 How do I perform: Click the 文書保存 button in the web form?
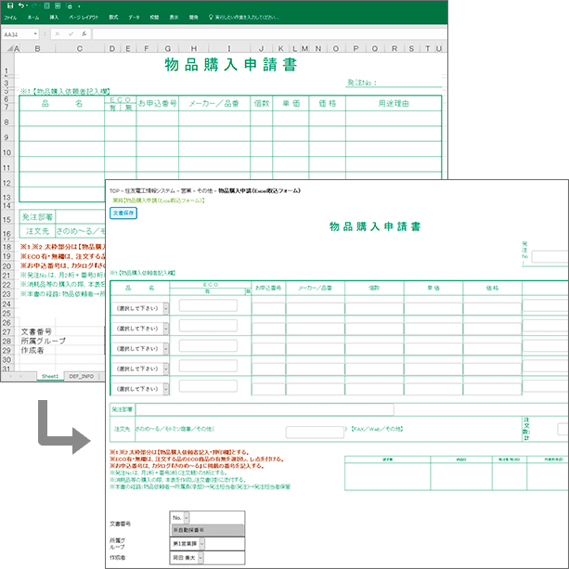click(x=123, y=213)
